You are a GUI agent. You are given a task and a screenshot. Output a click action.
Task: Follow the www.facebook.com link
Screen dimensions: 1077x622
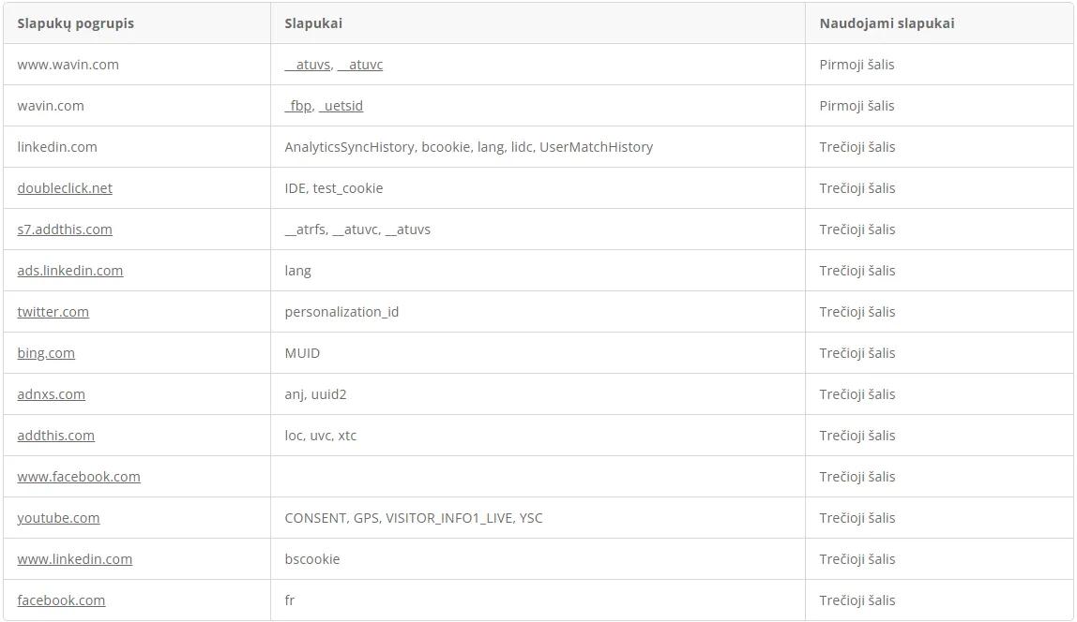(x=78, y=476)
